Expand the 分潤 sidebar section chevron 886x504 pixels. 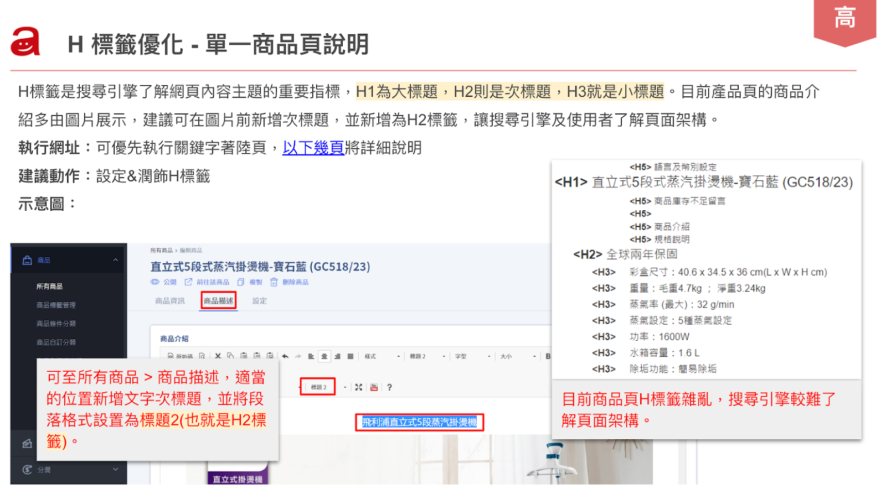[115, 470]
